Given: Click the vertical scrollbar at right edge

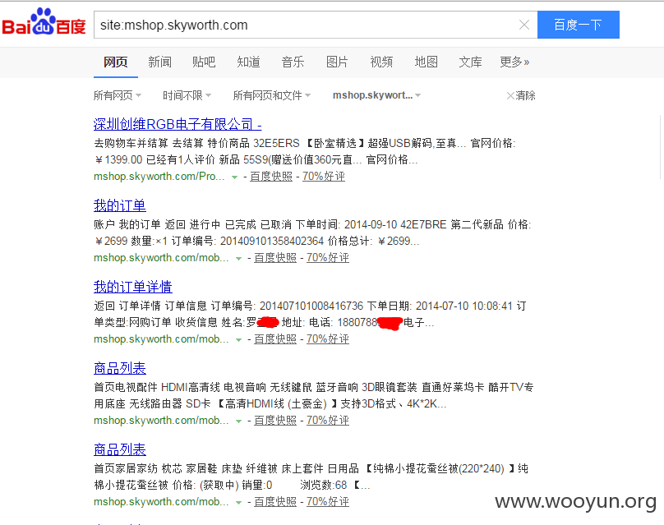Looking at the screenshot, I should click(661, 146).
